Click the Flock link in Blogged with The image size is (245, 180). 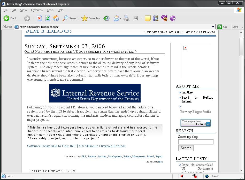click(x=160, y=162)
